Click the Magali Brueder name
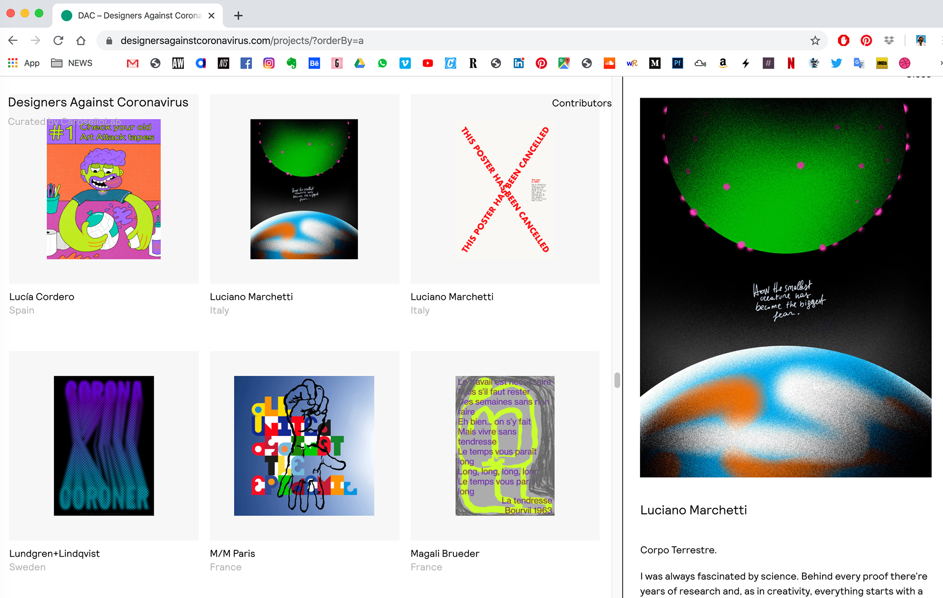The image size is (943, 598). [445, 553]
